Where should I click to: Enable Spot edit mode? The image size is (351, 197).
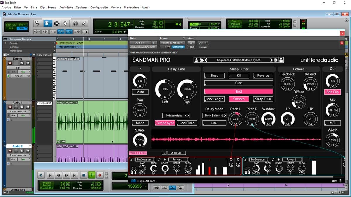tap(22, 25)
